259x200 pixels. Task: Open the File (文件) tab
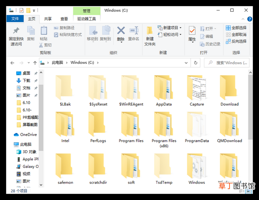coord(15,19)
